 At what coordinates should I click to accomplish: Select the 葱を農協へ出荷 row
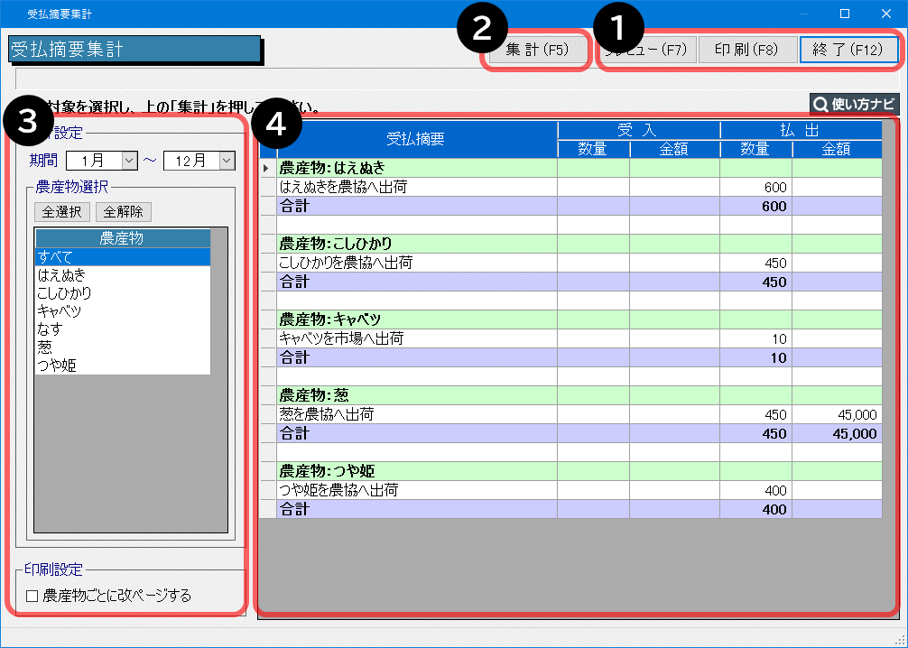pyautogui.click(x=416, y=414)
